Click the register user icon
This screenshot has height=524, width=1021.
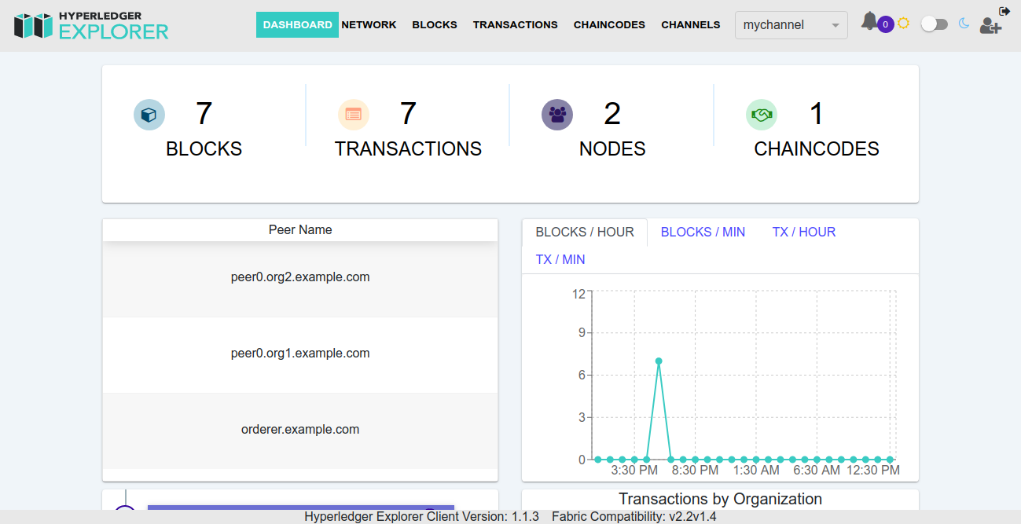(990, 26)
